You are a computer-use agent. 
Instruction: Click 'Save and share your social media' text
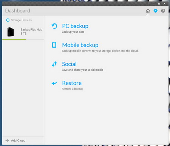82,70
